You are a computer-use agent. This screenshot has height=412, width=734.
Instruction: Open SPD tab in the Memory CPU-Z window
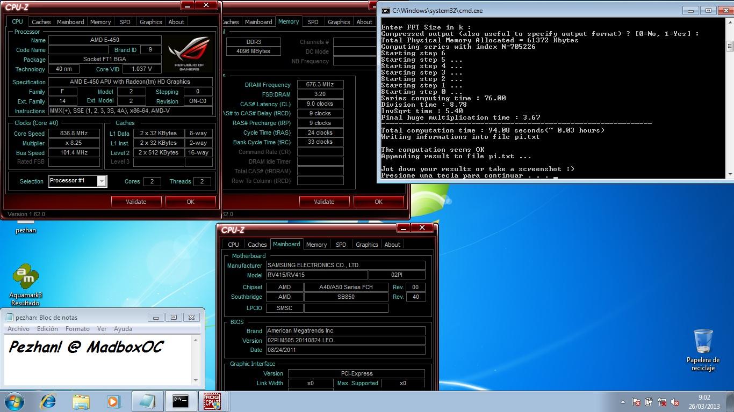(x=313, y=22)
